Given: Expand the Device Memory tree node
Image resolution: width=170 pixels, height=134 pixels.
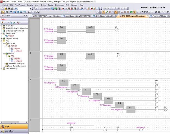Looking at the screenshot, I should point(1,69).
